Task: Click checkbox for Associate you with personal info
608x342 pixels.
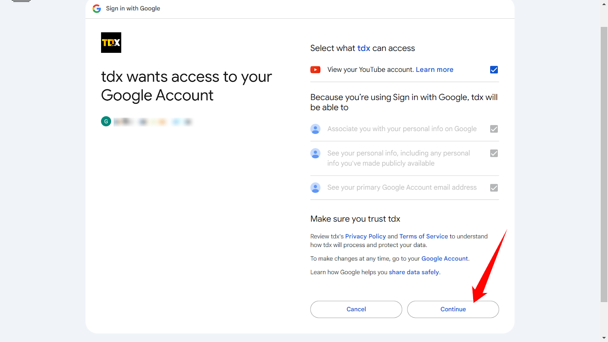Action: point(494,129)
